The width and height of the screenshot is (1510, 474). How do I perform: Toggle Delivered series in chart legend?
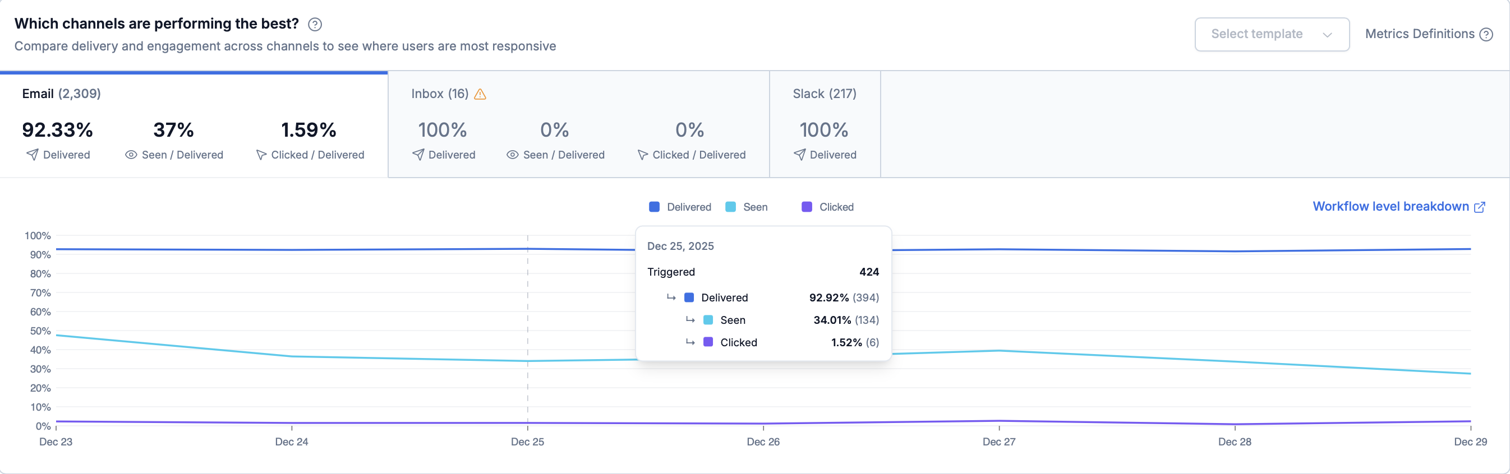[x=680, y=207]
